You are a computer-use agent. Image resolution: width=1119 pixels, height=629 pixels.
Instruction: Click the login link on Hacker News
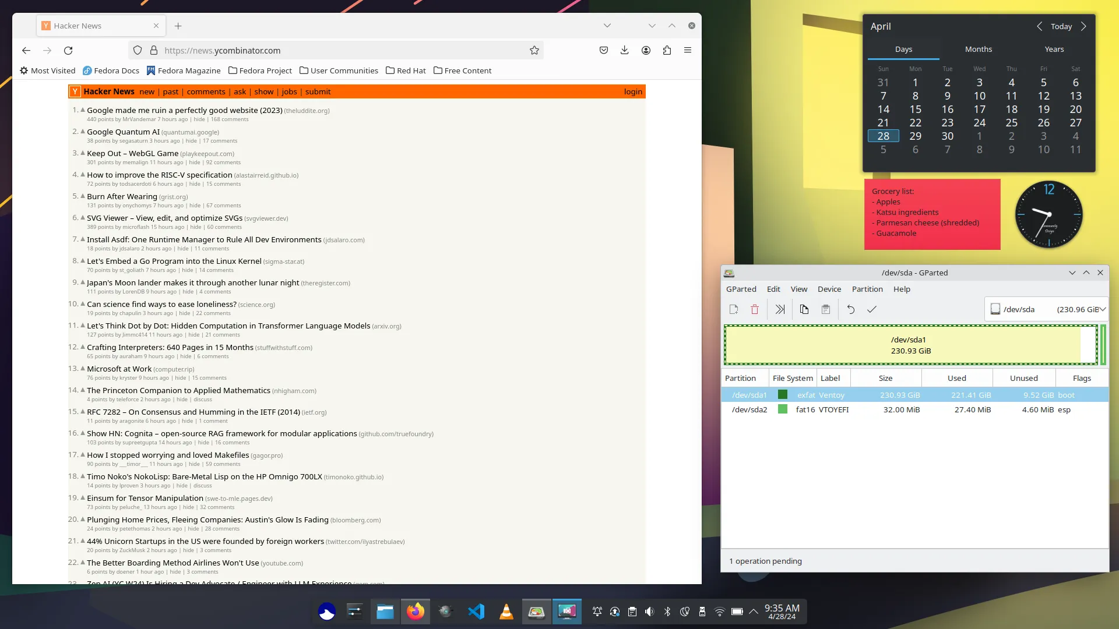pos(633,92)
